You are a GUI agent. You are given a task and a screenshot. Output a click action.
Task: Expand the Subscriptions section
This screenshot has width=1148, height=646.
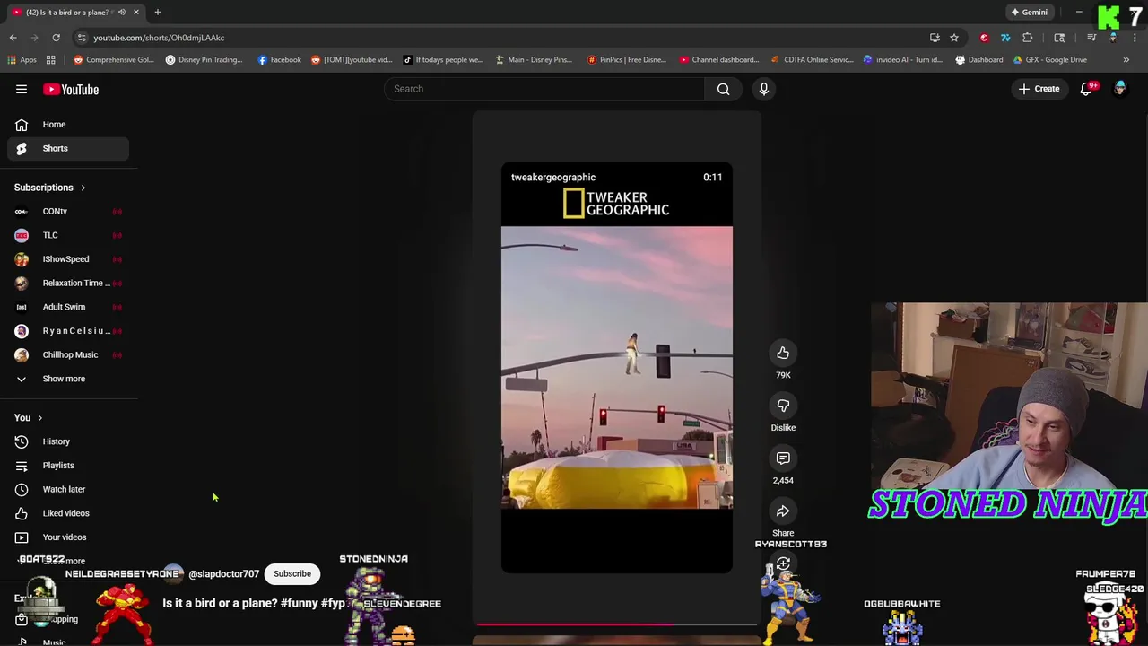[49, 188]
